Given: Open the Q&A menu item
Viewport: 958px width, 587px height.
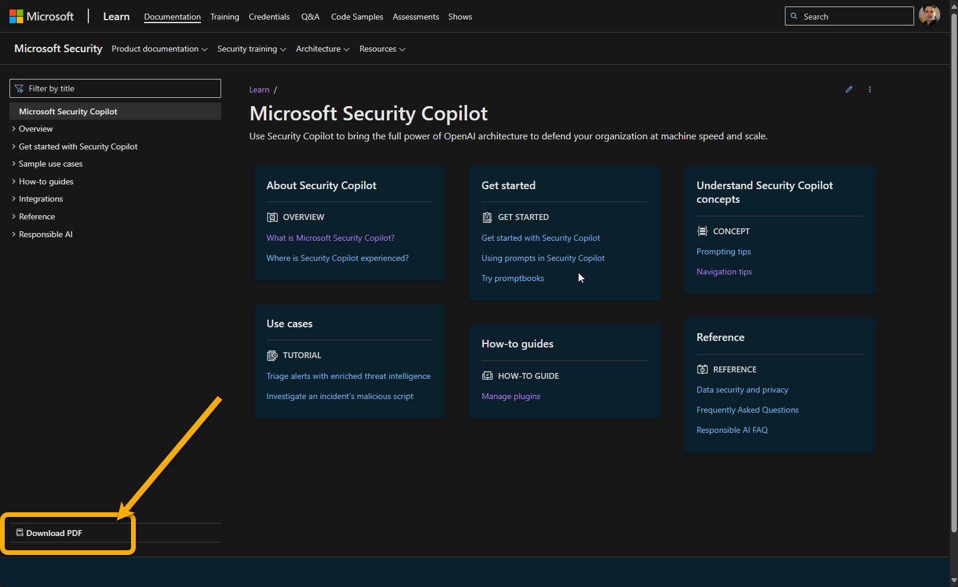Looking at the screenshot, I should pyautogui.click(x=310, y=17).
